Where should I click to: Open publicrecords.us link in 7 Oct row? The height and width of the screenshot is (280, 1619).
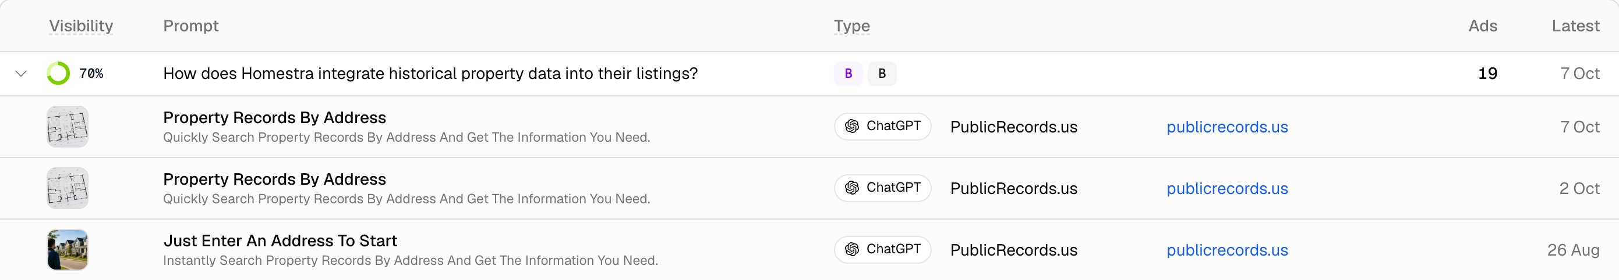(x=1227, y=127)
